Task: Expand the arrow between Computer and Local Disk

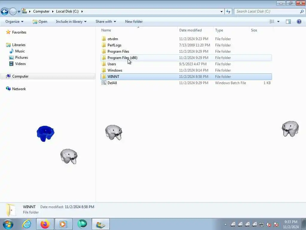Action: (53, 11)
